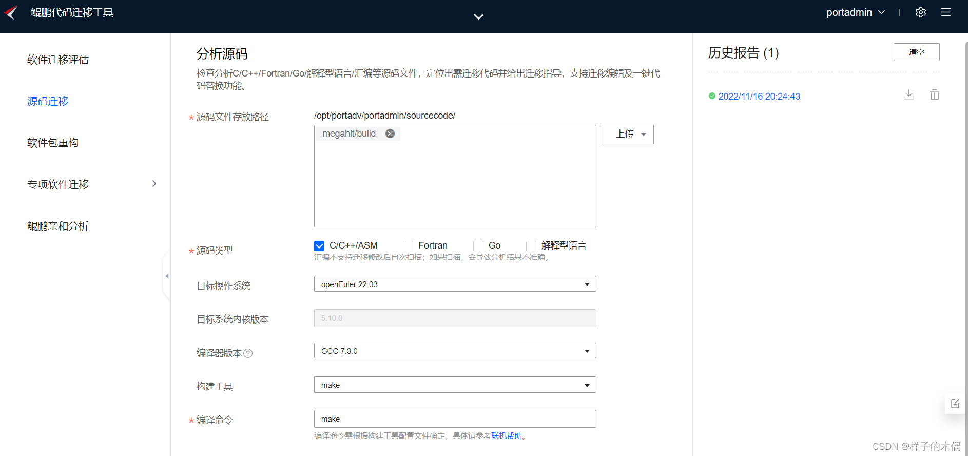Enable the 解释型语言 checkbox
This screenshot has height=456, width=968.
pyautogui.click(x=531, y=246)
